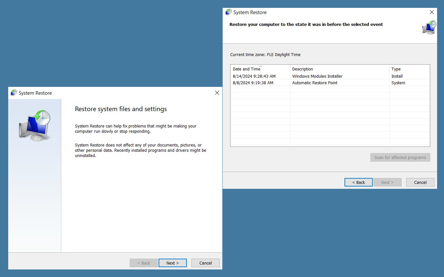
Task: Sort restore points by Description column header
Action: pyautogui.click(x=340, y=69)
